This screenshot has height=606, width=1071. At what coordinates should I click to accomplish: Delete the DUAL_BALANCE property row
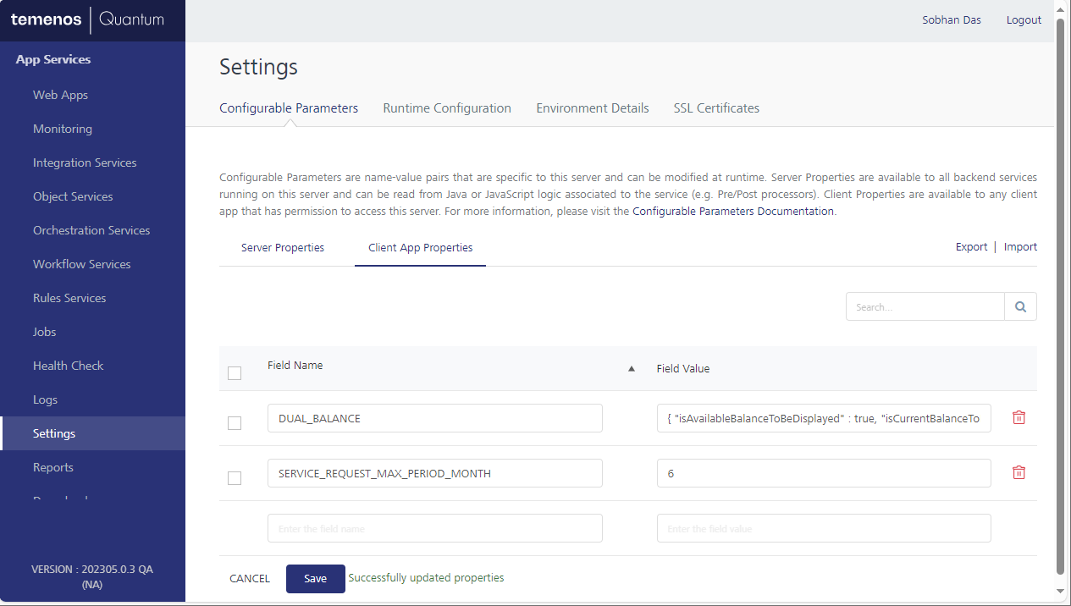(1019, 417)
